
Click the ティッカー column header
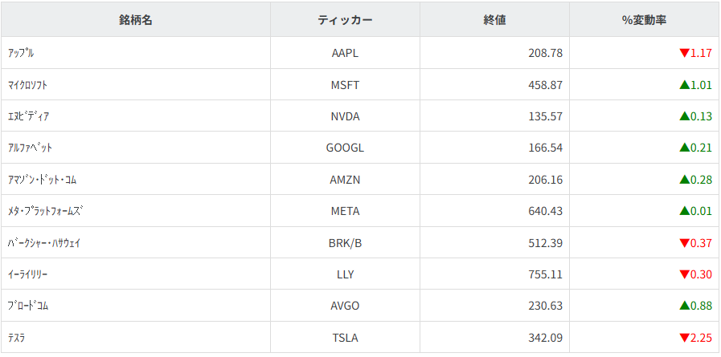[345, 20]
